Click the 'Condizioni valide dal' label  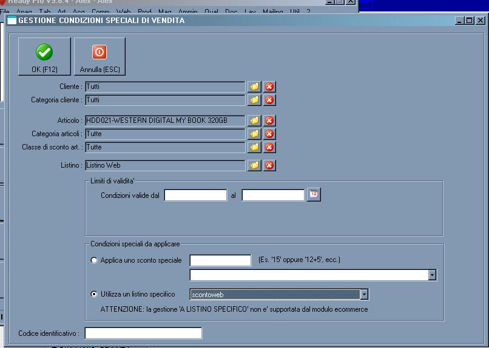click(x=130, y=195)
